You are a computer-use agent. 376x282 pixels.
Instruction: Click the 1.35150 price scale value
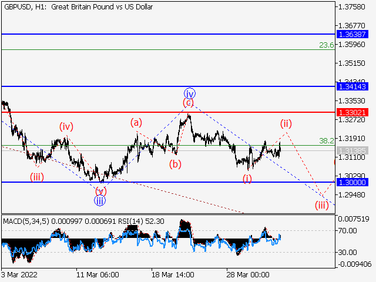[351, 63]
